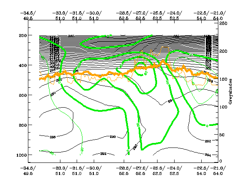This screenshot has height=187, width=250.
Task: Click the 288 contour label at lower left
Action: (52, 136)
